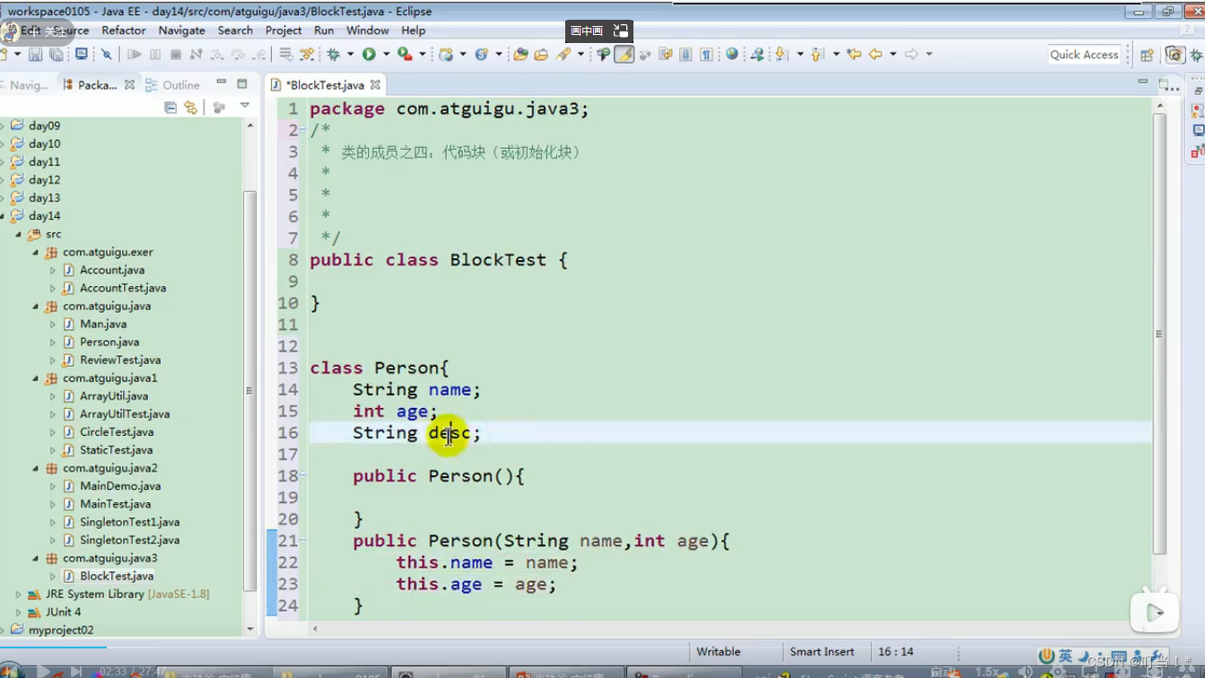Select CircleTest.java in package tree
This screenshot has width=1205, height=678.
(x=117, y=432)
